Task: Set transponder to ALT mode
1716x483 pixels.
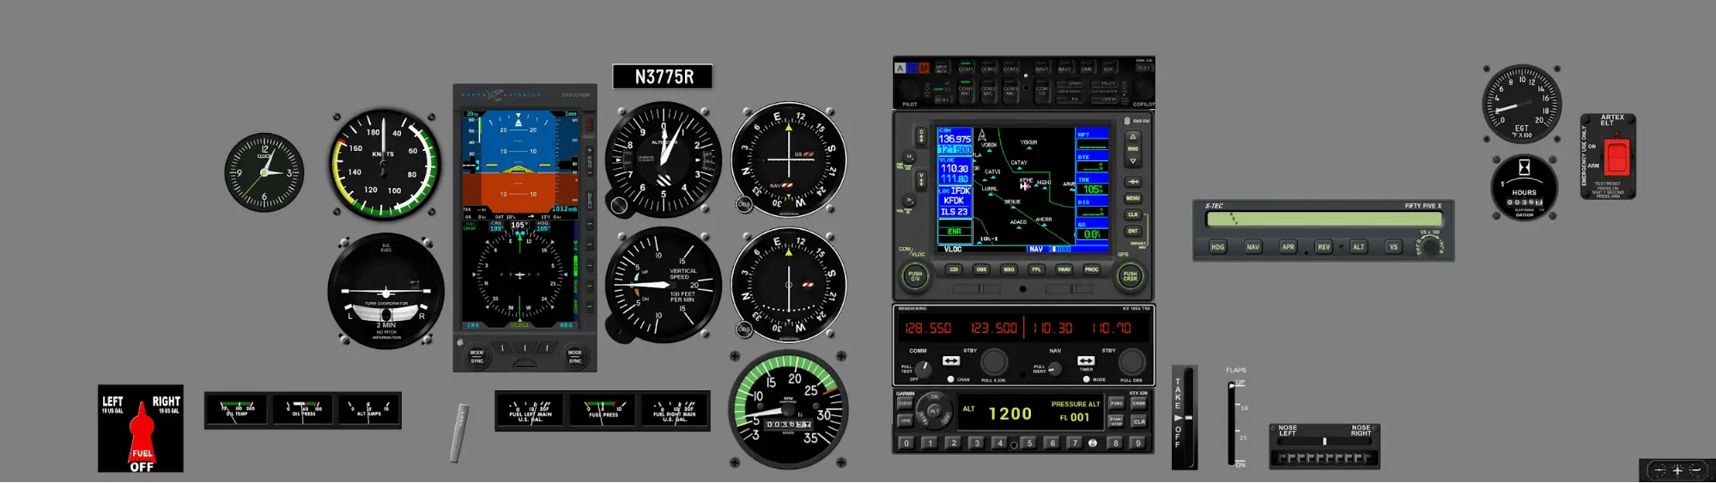Action: (935, 412)
